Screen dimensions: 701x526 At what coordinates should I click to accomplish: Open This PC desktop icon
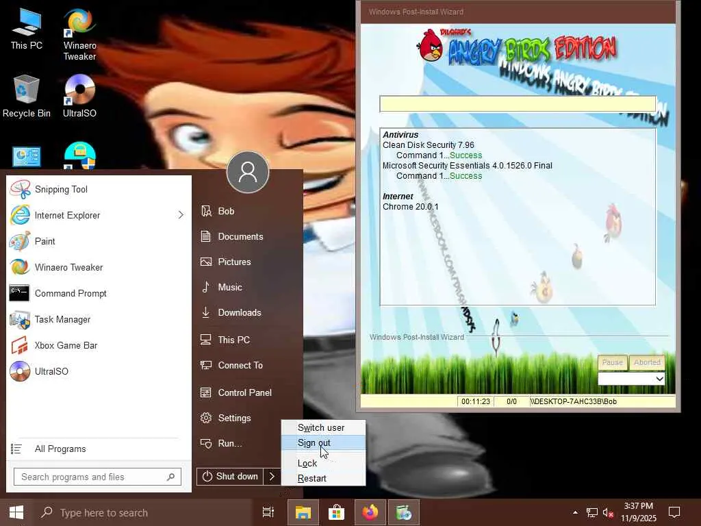27,29
